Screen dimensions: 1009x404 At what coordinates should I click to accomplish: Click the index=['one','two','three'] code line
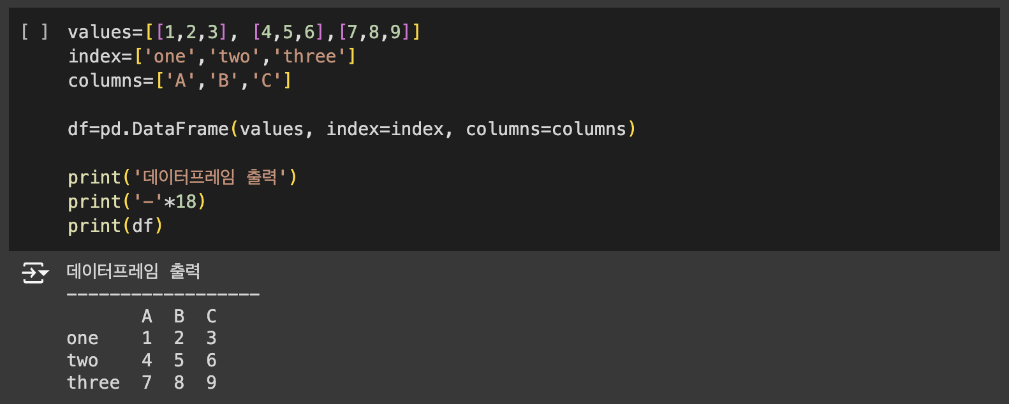click(212, 56)
